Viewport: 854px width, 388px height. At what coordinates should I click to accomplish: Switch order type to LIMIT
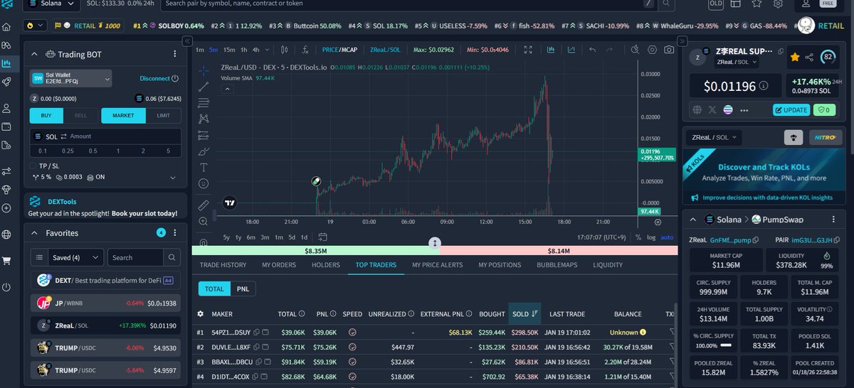163,116
